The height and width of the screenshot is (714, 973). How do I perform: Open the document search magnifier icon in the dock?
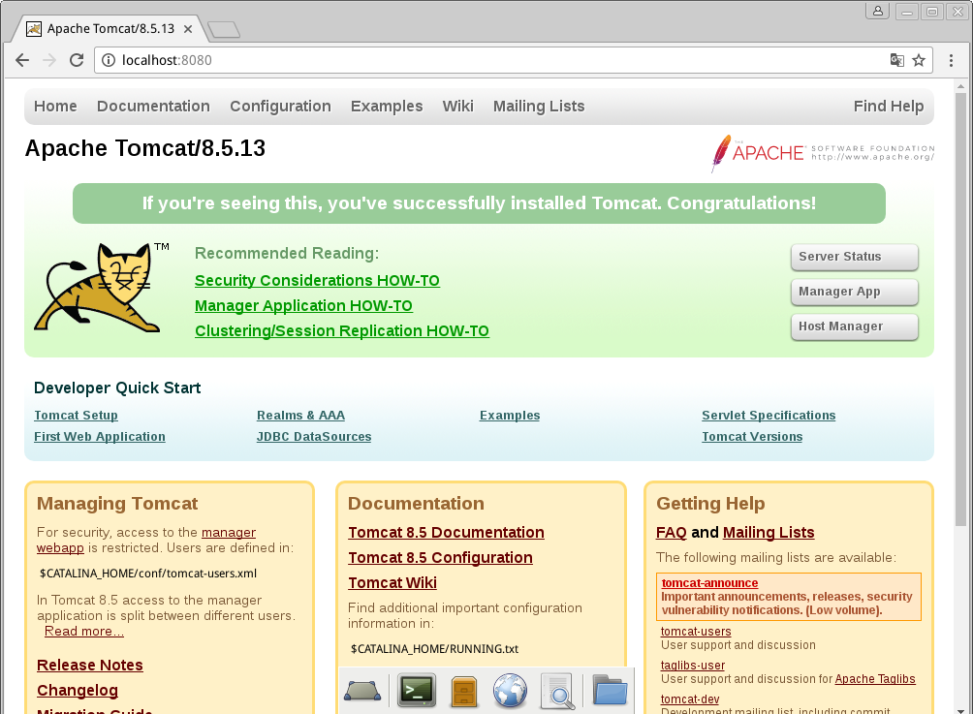click(x=558, y=691)
